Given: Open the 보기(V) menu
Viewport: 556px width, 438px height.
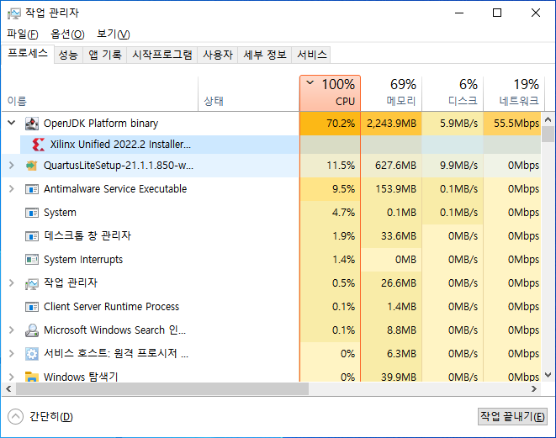Looking at the screenshot, I should pyautogui.click(x=114, y=34).
